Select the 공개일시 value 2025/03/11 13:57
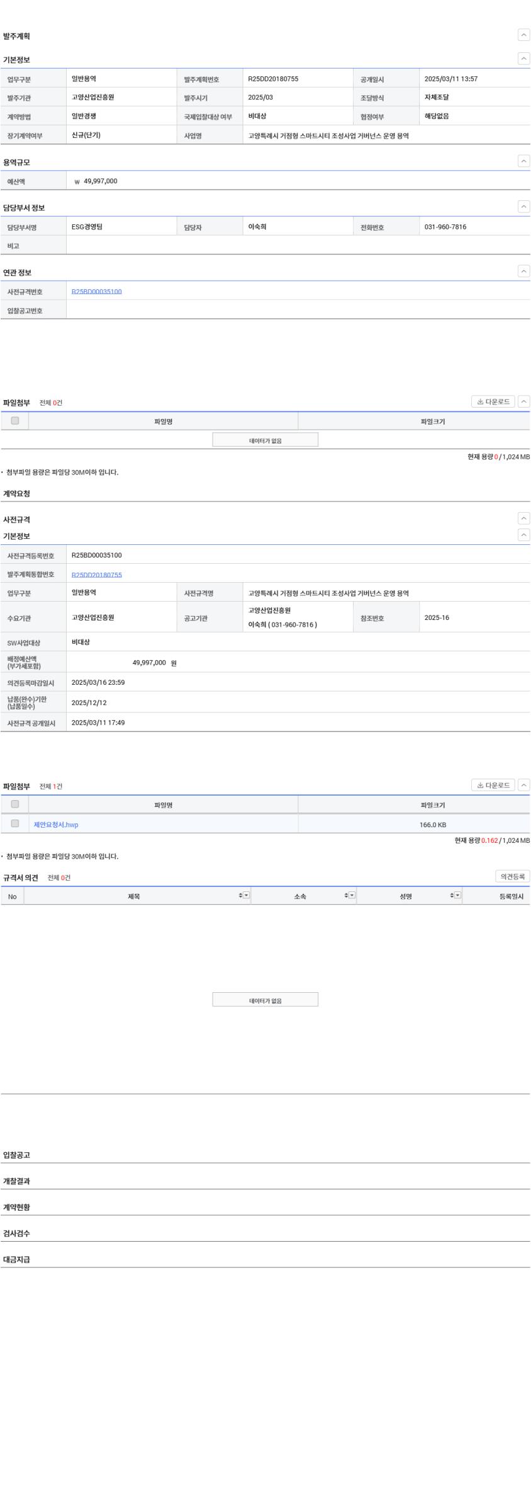The image size is (531, 1505). tap(450, 79)
